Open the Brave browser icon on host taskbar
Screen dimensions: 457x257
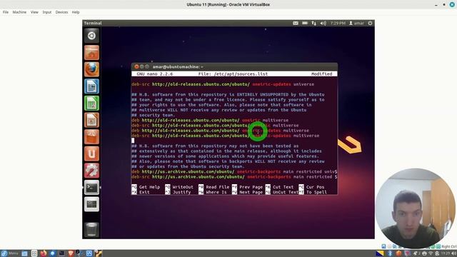point(71,253)
